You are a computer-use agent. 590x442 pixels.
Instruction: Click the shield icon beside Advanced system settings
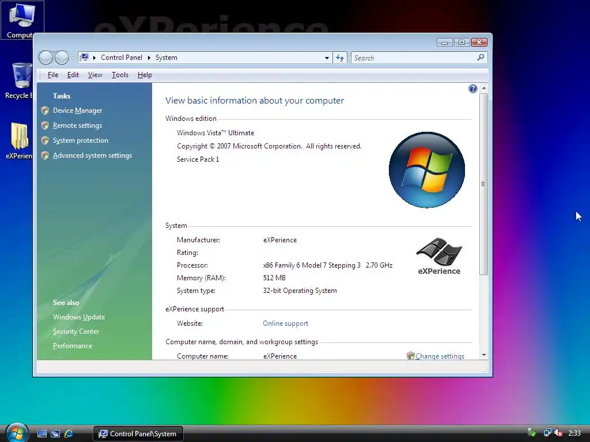(x=45, y=155)
